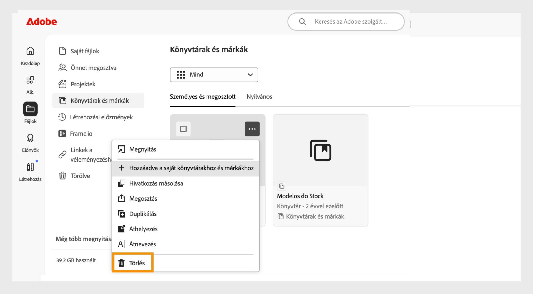533x294 pixels.
Task: Click the Megnyitás open arrow icon
Action: pos(121,149)
